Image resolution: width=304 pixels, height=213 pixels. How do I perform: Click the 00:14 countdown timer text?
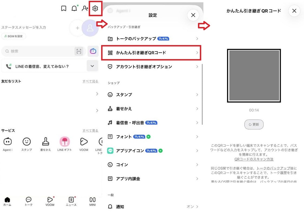[254, 110]
